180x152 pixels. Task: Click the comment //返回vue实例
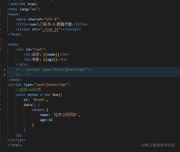28,90
